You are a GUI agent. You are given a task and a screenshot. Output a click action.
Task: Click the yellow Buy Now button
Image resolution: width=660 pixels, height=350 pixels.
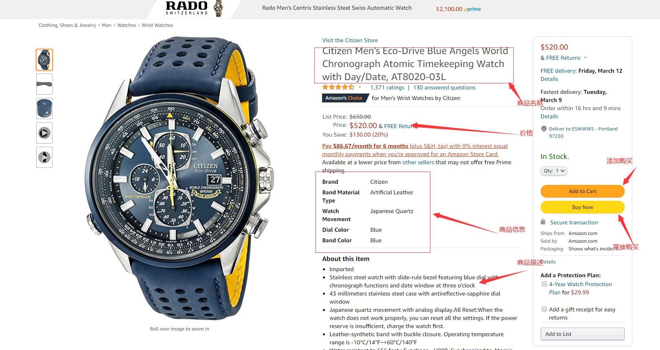tap(582, 207)
